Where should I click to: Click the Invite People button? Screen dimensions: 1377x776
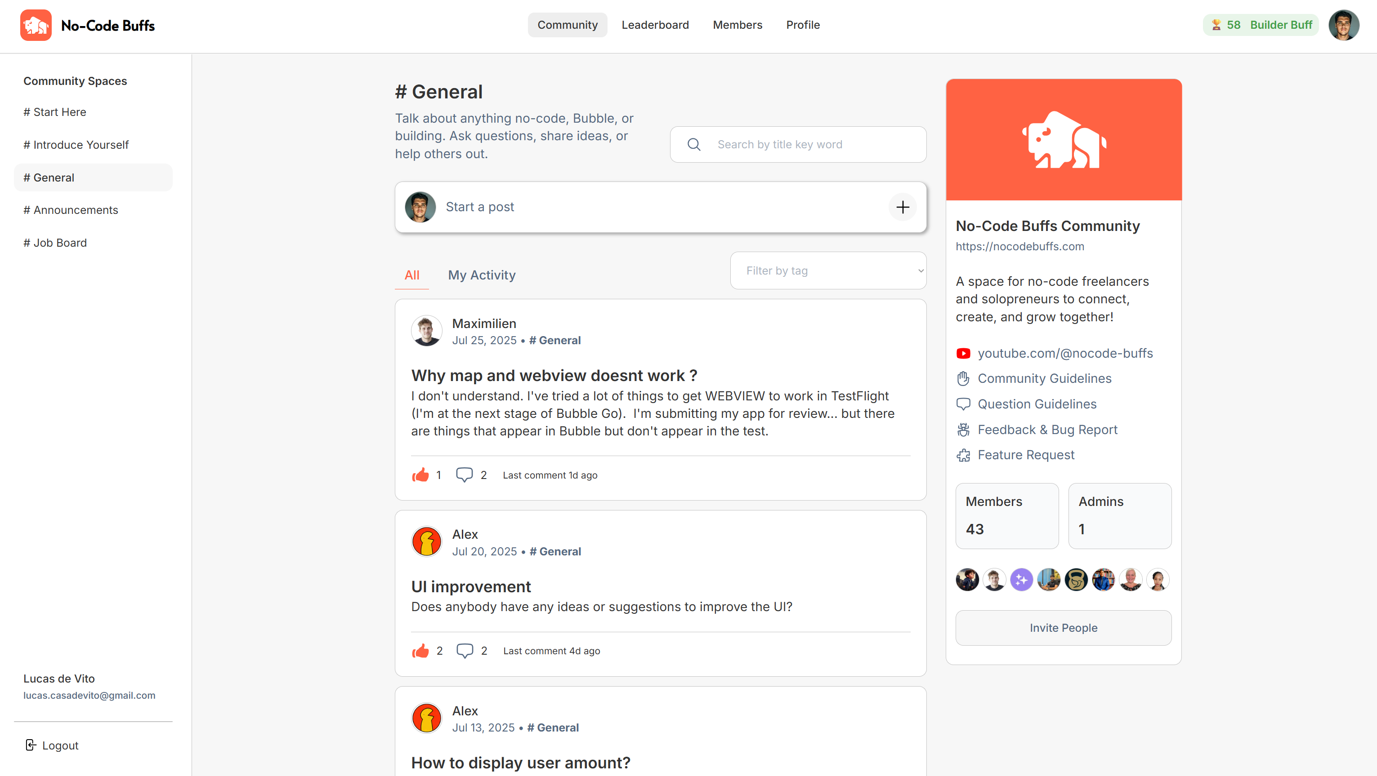tap(1063, 628)
